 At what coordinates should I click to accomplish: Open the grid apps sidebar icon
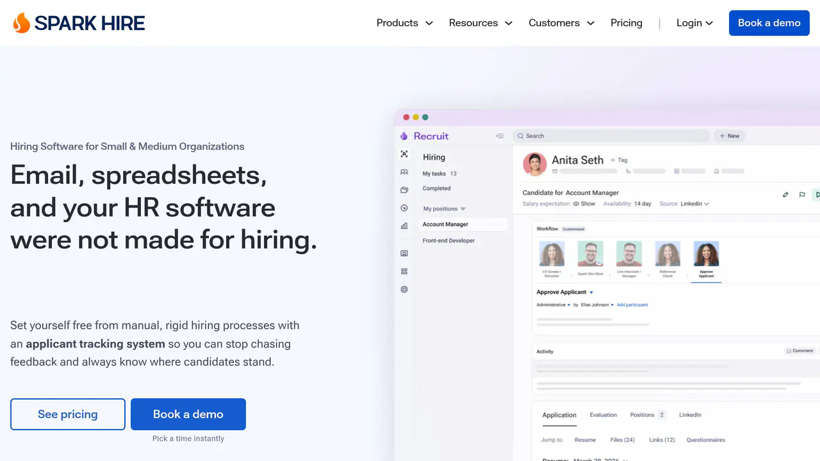click(404, 271)
